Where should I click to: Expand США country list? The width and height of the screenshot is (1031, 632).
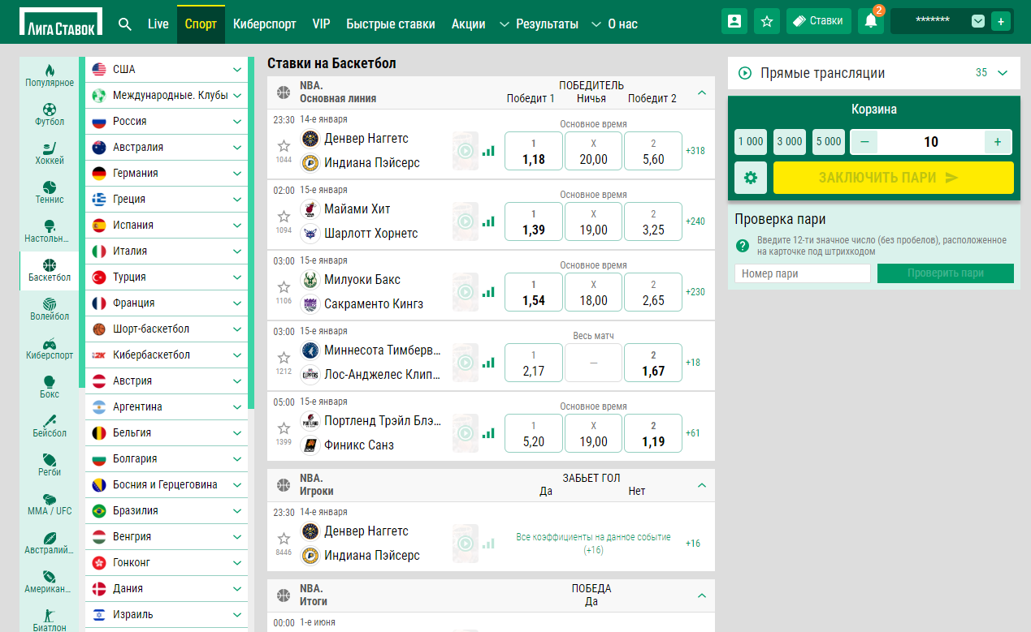(x=237, y=70)
